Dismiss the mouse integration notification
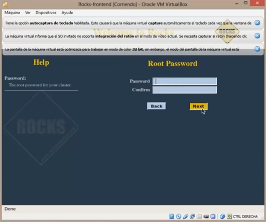 click(x=257, y=36)
